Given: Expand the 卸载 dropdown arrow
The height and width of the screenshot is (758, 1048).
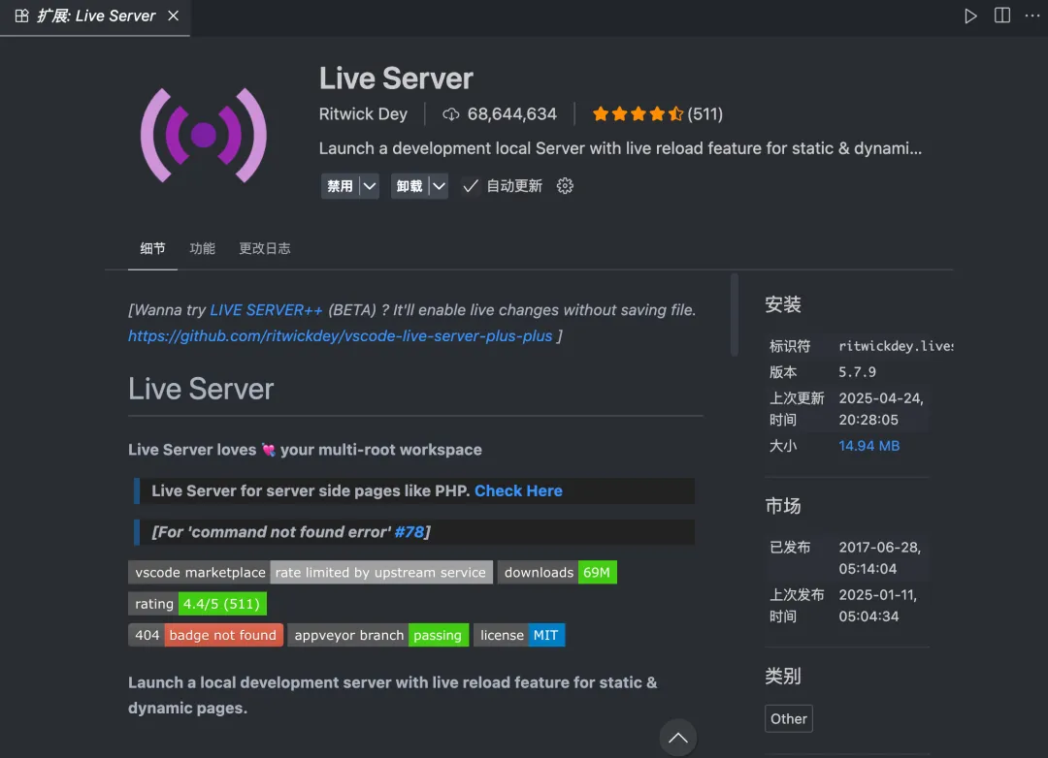Looking at the screenshot, I should point(439,186).
